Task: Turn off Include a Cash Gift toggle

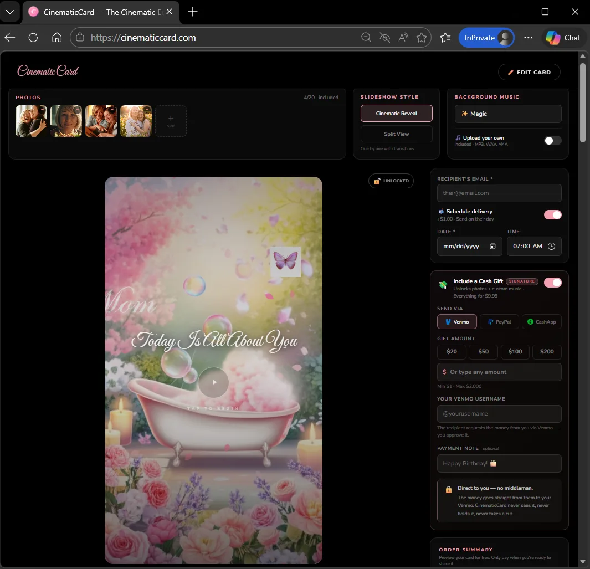Action: coord(552,283)
